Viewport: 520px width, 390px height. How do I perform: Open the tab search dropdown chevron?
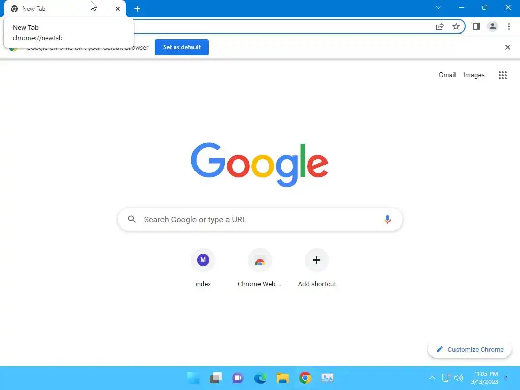438,7
